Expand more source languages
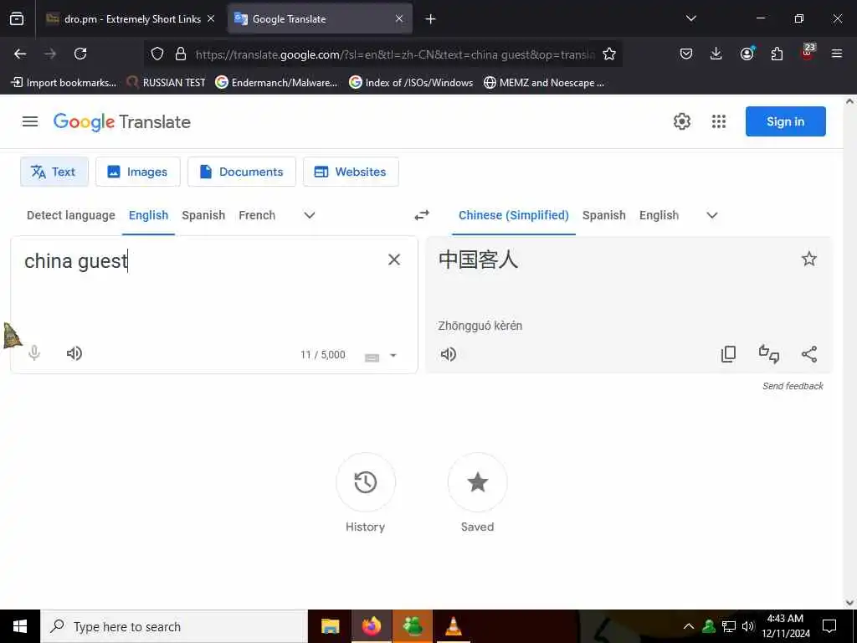 coord(310,215)
